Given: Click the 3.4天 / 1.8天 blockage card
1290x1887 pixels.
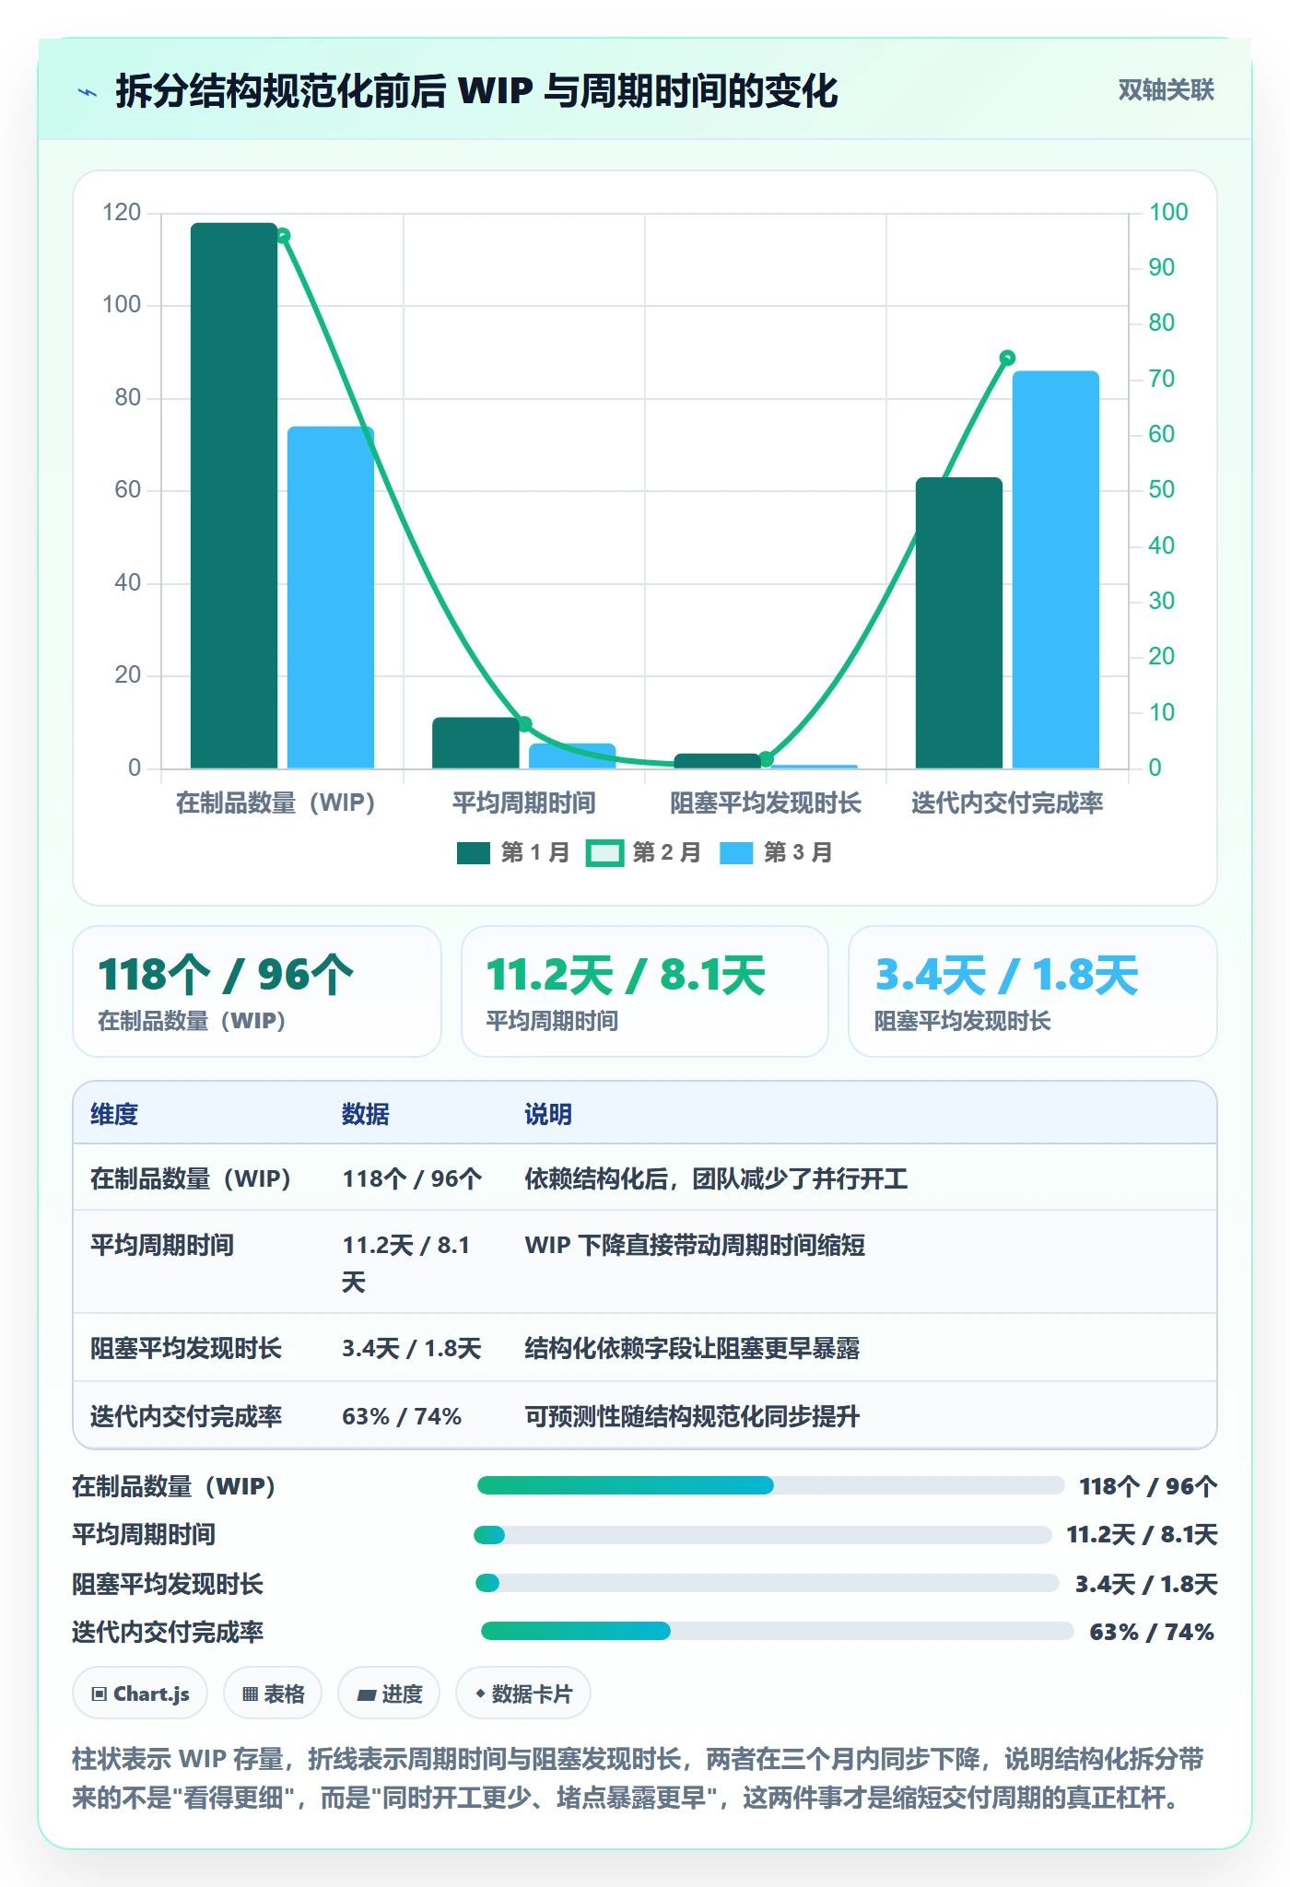Looking at the screenshot, I should [x=1033, y=991].
